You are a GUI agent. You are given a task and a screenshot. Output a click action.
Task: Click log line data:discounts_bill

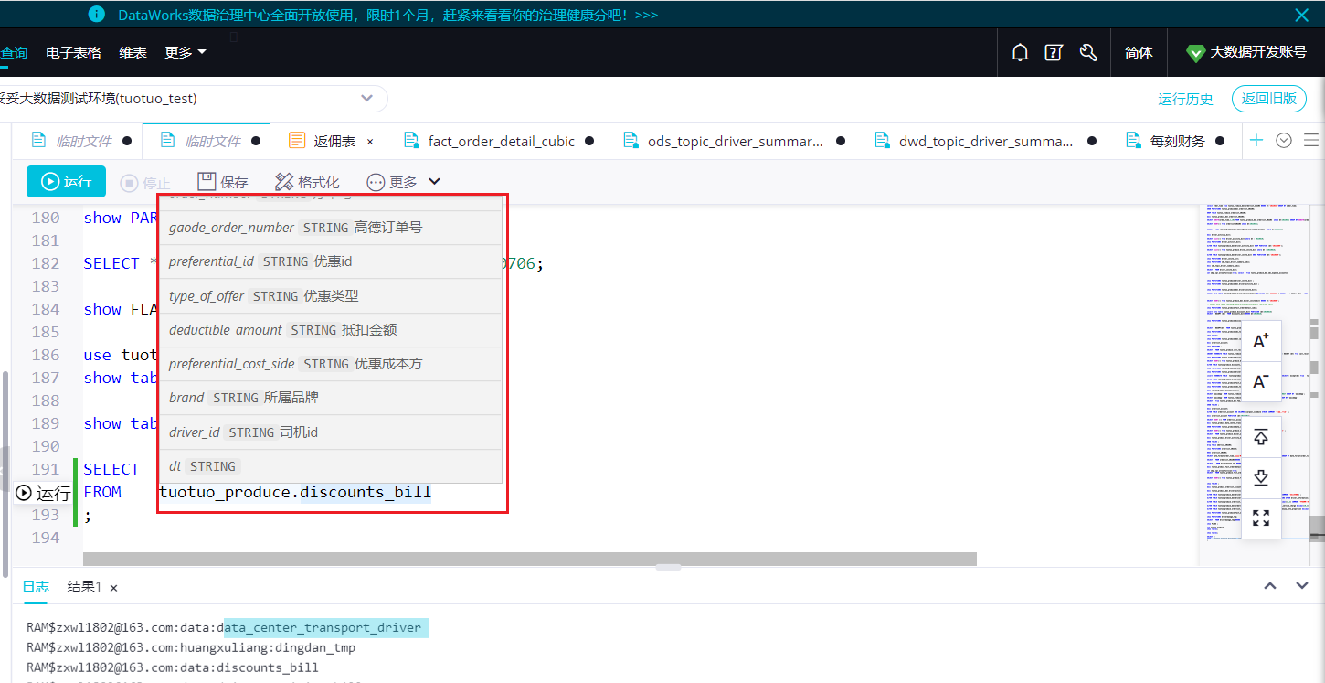pos(173,667)
